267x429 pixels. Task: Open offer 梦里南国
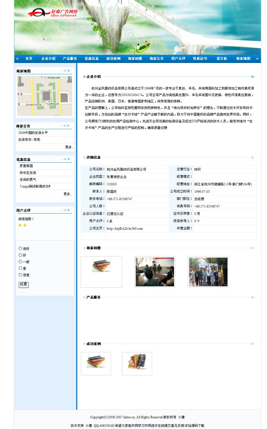(26, 166)
